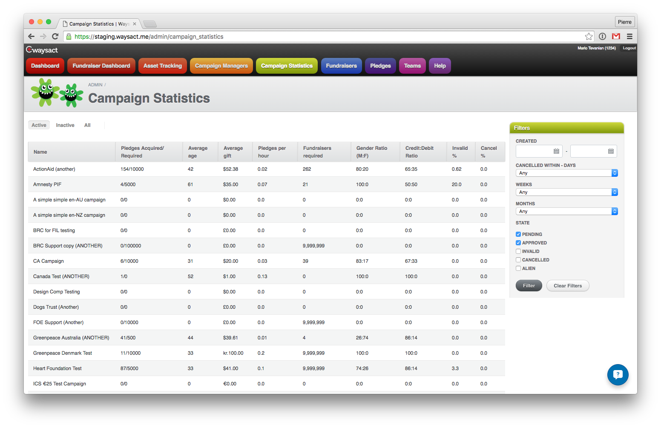The height and width of the screenshot is (428, 661).
Task: Click the ADMIN breadcrumb link
Action: 95,85
